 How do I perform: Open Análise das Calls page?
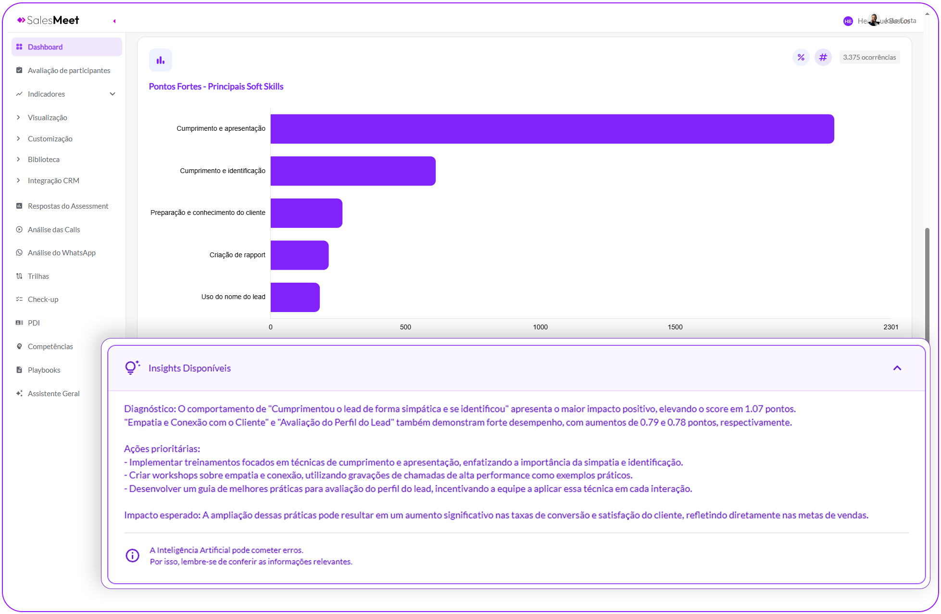pyautogui.click(x=54, y=230)
